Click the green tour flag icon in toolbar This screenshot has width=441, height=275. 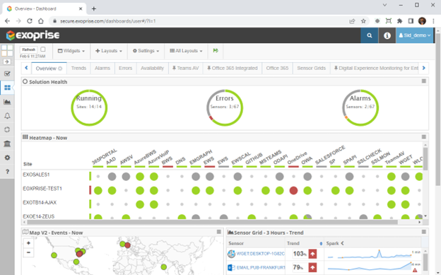(x=216, y=51)
